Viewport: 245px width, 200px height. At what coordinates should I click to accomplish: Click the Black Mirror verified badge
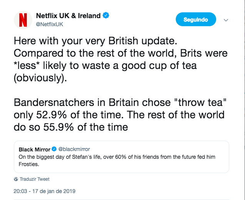coord(54,149)
